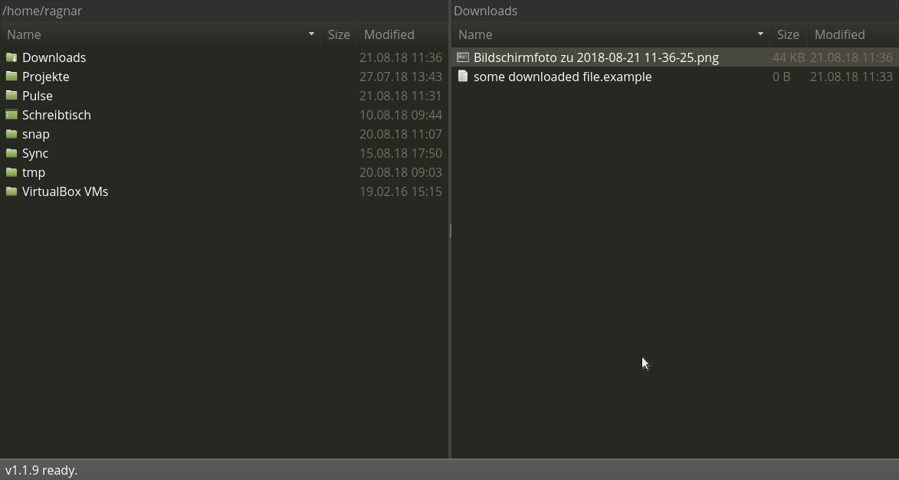Sort right pane by the Modified column
The width and height of the screenshot is (899, 480).
[x=839, y=34]
